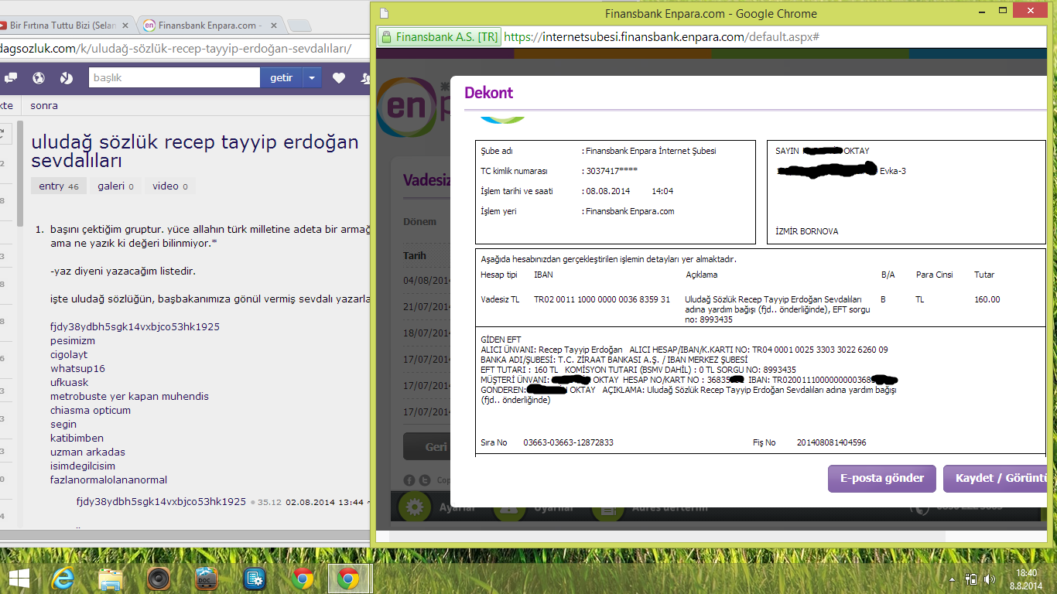Open 'metrobuste yer kapan muhendis' link
This screenshot has width=1057, height=594.
[129, 396]
